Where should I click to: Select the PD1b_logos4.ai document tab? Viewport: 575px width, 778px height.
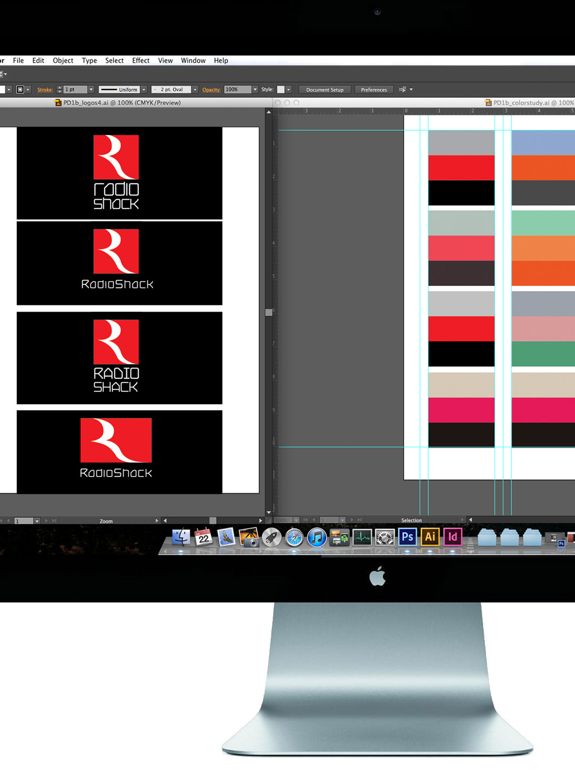point(118,103)
